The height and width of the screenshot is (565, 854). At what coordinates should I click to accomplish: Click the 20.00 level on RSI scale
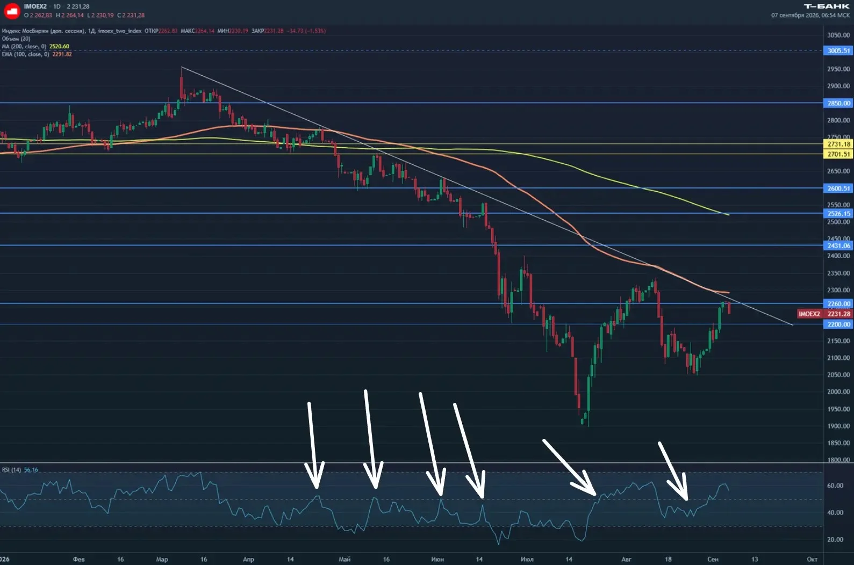(835, 540)
